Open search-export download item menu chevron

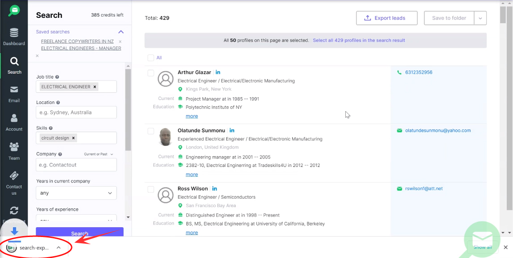59,248
